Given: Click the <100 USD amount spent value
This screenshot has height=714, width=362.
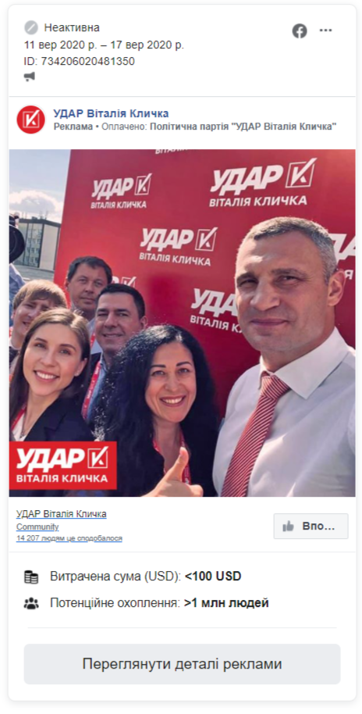Looking at the screenshot, I should tap(213, 577).
